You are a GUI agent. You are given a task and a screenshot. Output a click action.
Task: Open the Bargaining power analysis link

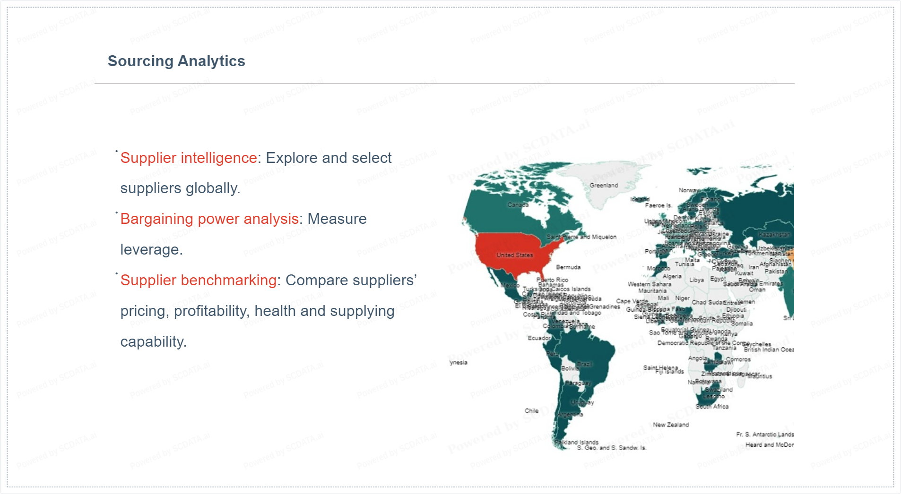pos(209,219)
